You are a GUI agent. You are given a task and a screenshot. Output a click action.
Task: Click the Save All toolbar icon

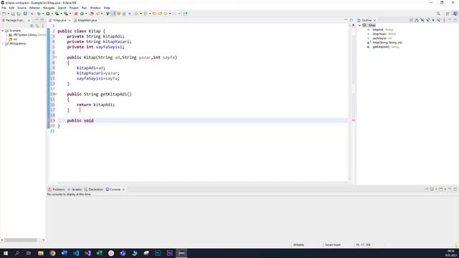pos(19,14)
